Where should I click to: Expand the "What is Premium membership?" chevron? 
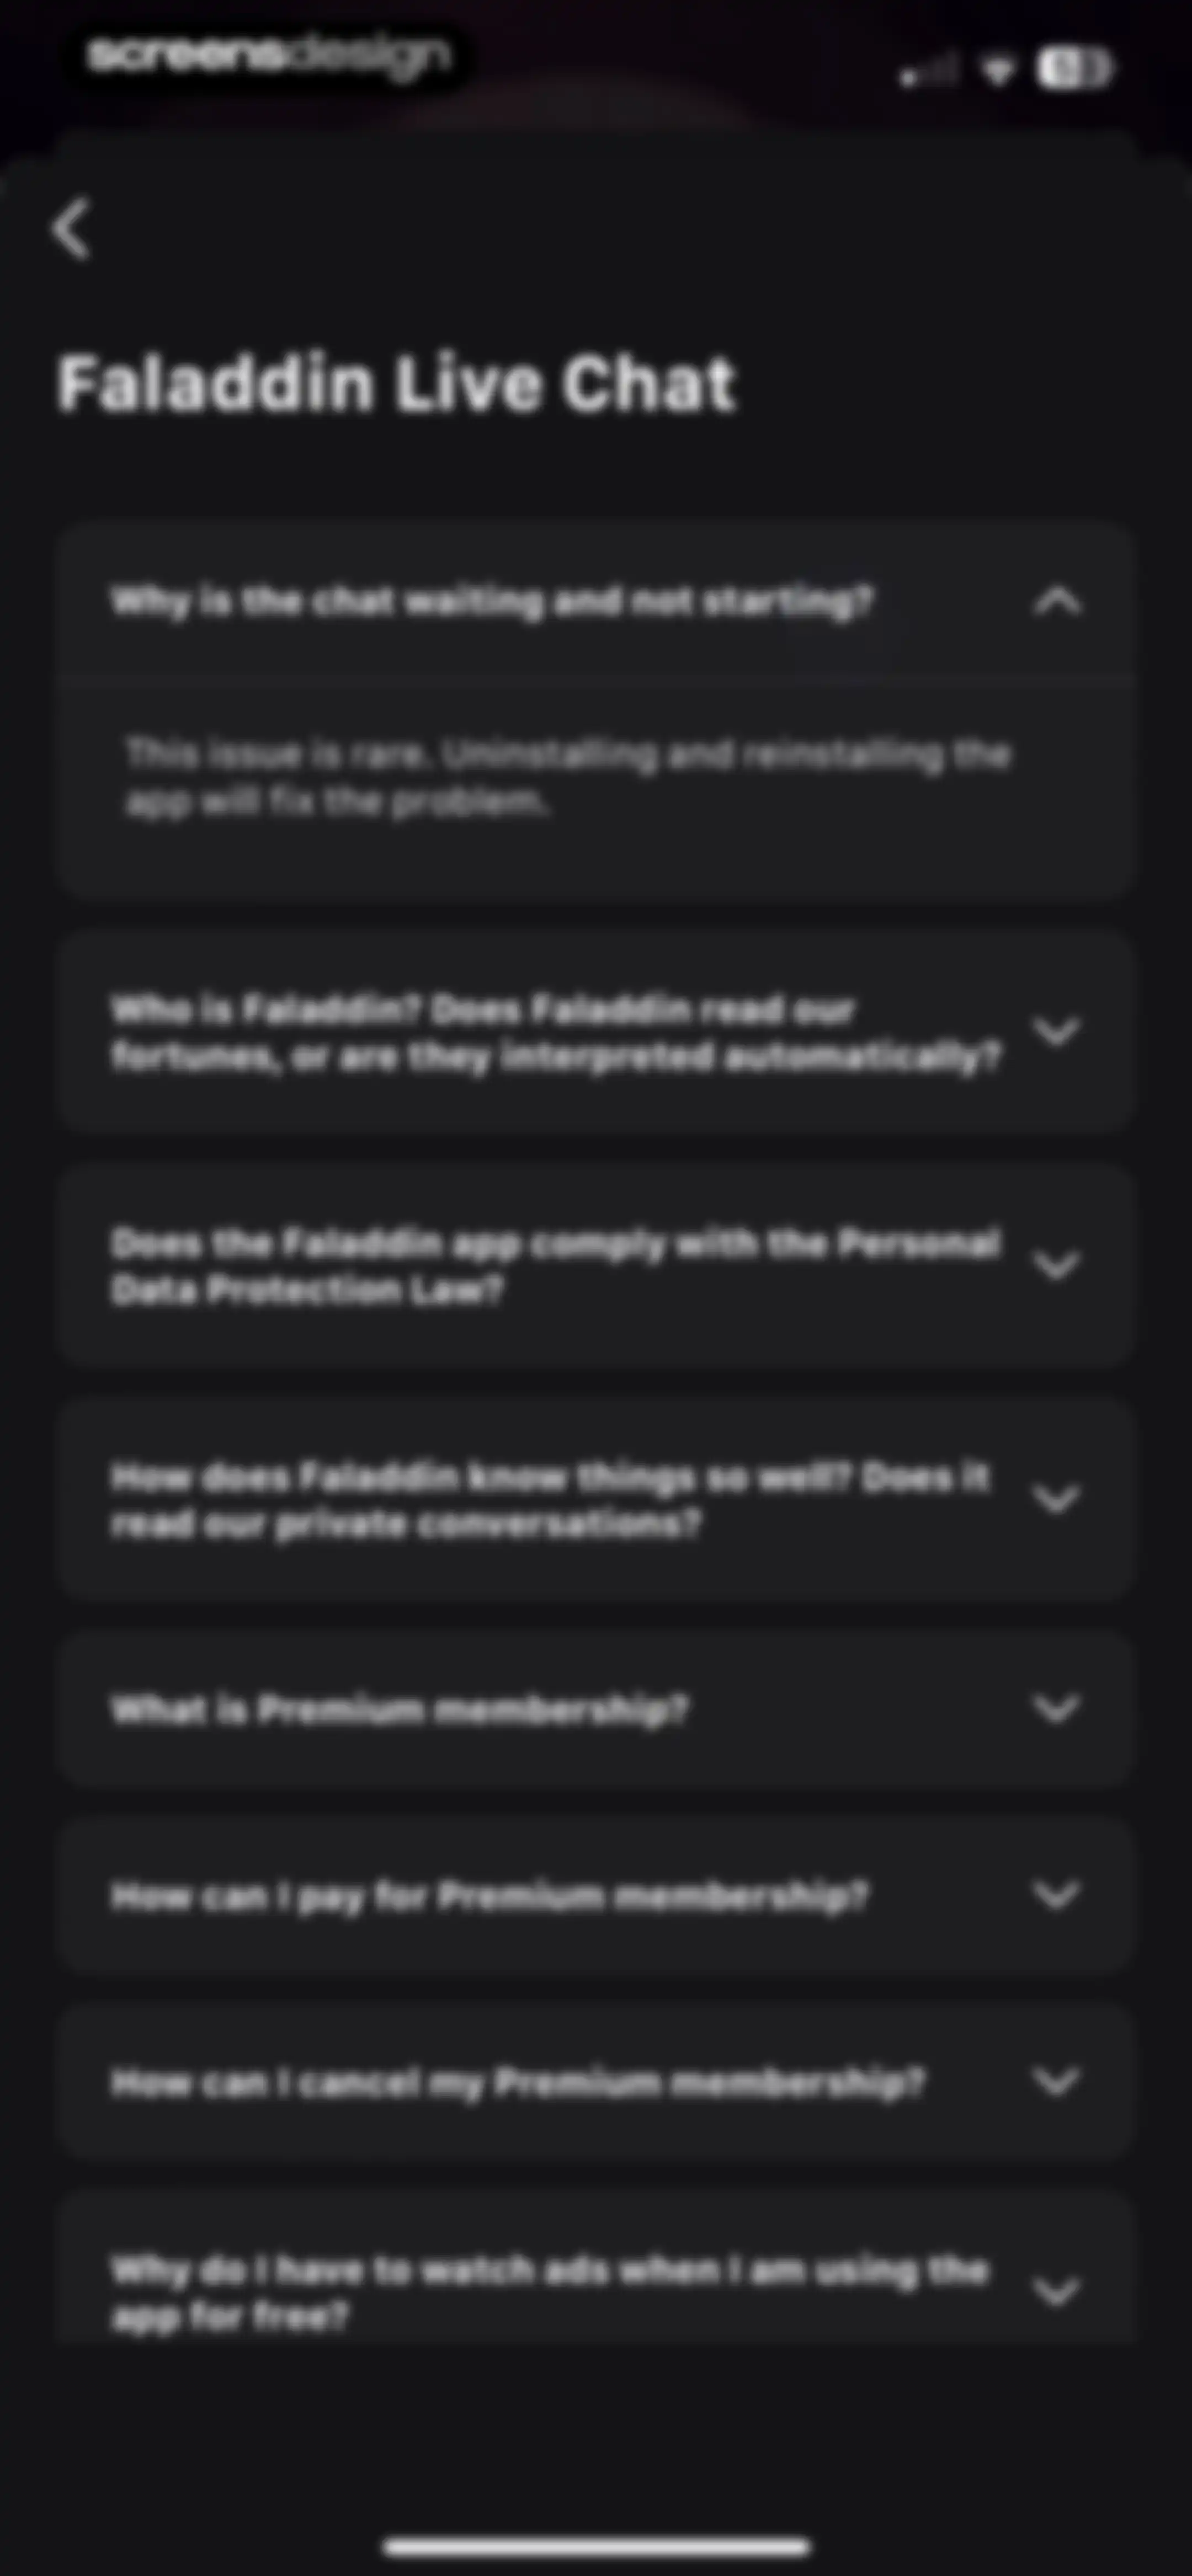[x=1057, y=1709]
